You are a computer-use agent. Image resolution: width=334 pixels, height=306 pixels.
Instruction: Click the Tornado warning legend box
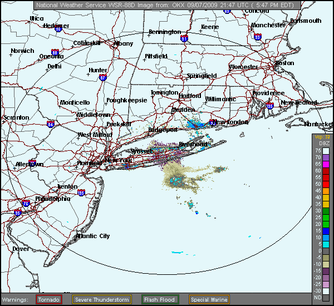coord(49,299)
